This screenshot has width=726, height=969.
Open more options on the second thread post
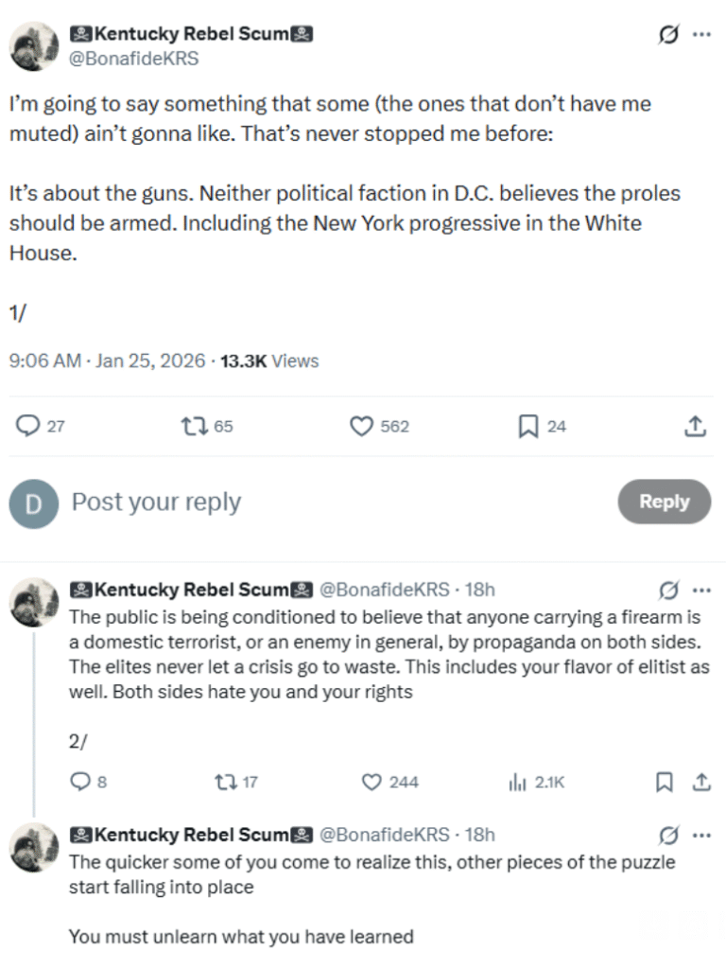coord(701,590)
